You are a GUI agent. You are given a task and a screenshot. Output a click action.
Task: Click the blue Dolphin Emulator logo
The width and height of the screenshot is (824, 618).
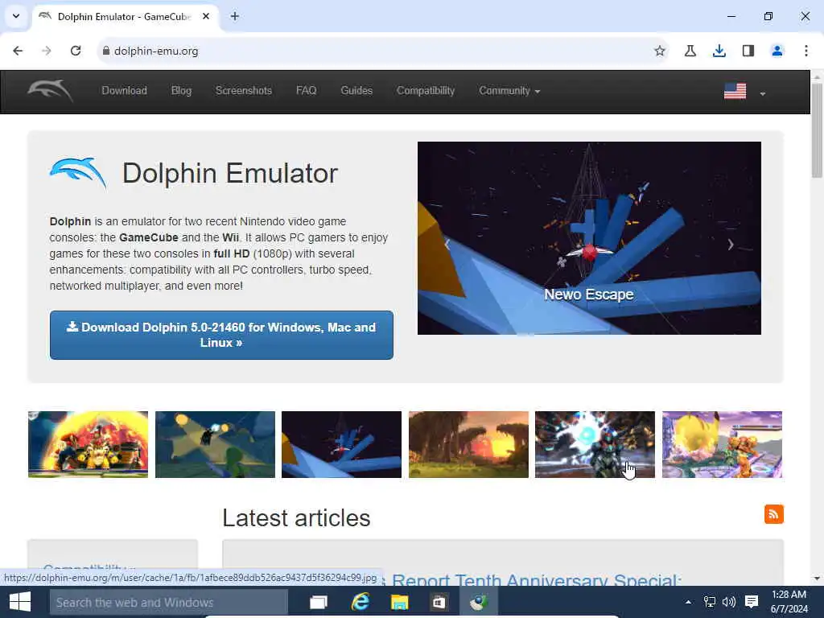pos(78,173)
